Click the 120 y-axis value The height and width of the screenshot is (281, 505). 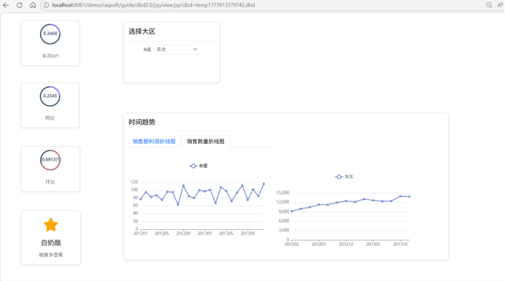[134, 182]
